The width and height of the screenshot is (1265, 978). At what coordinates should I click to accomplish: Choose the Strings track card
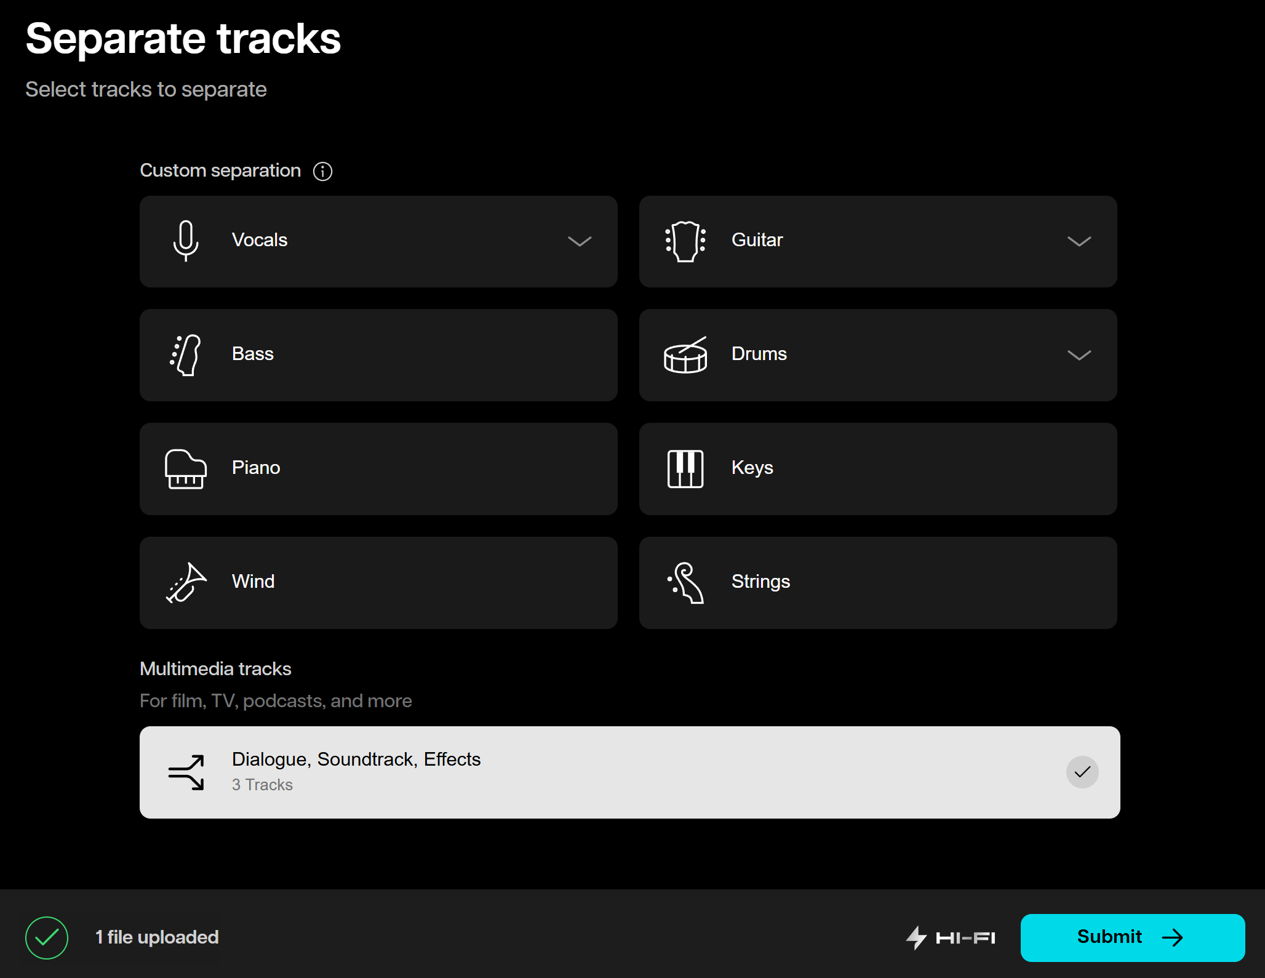878,583
